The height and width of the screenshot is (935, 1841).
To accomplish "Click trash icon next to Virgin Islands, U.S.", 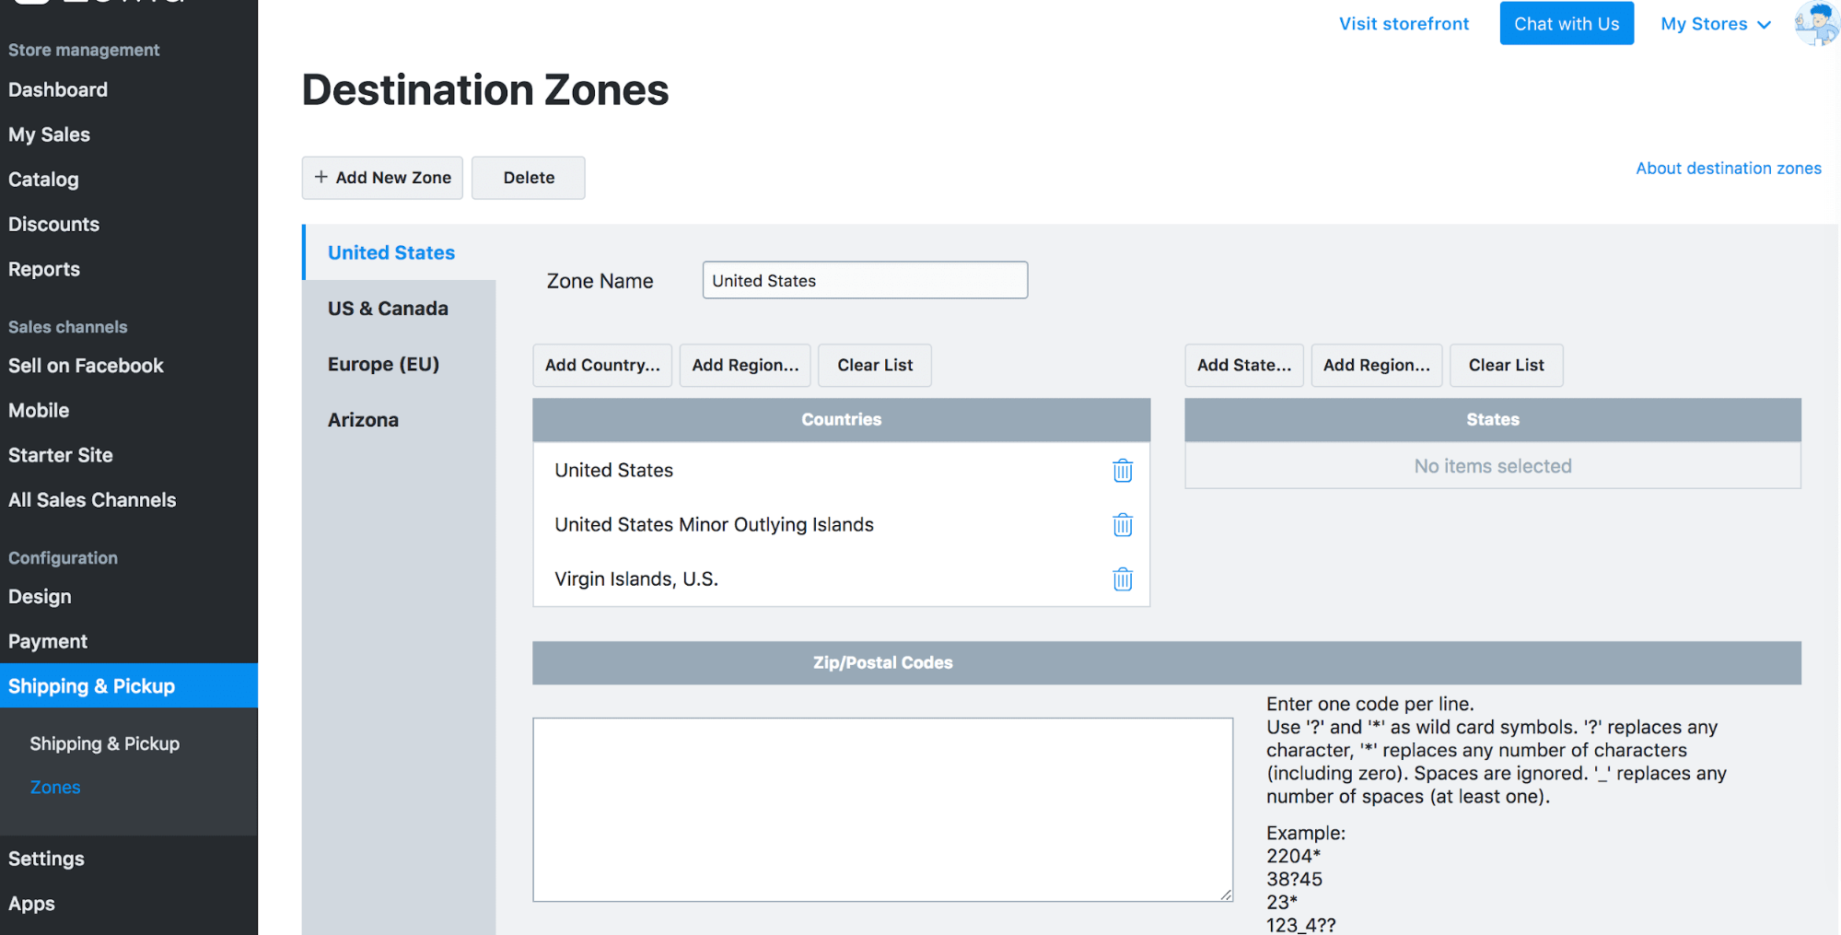I will pyautogui.click(x=1122, y=579).
